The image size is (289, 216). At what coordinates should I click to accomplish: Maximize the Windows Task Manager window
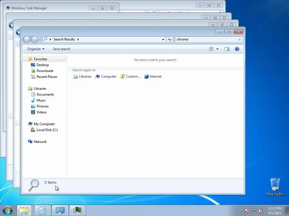(x=102, y=8)
